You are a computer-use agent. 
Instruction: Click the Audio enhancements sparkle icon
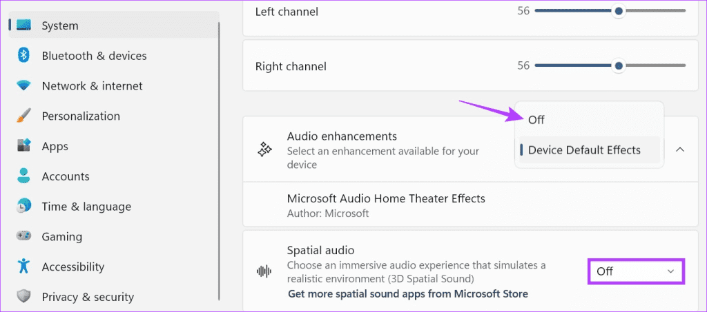pos(264,149)
